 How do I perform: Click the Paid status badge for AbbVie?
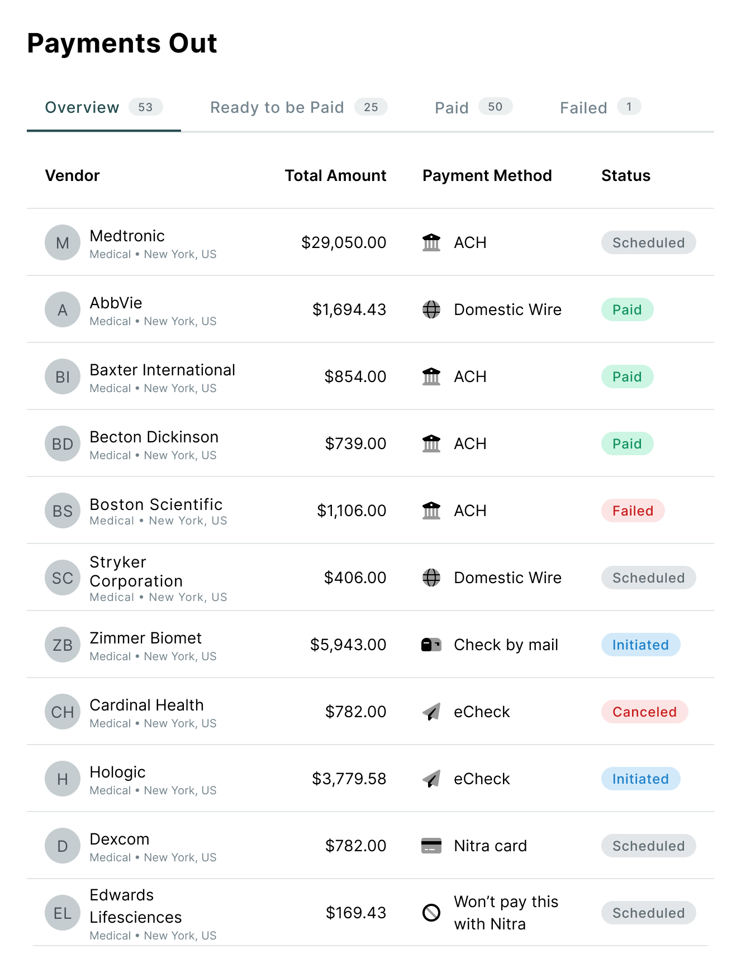[x=628, y=309]
